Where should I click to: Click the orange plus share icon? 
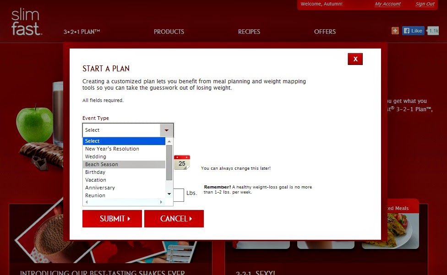(395, 31)
